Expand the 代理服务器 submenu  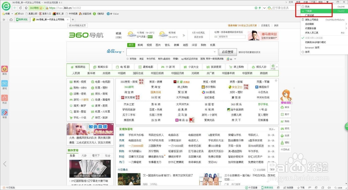324,28
